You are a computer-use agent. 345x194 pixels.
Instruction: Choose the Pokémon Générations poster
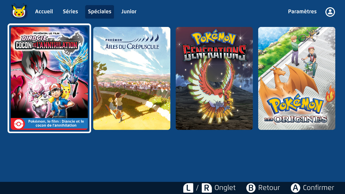[x=214, y=78]
